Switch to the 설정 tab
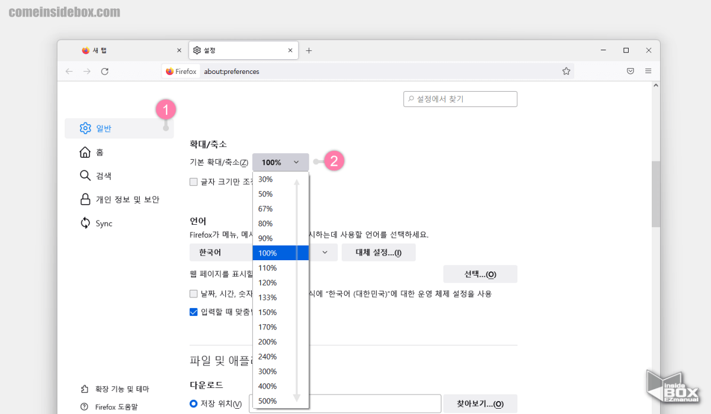Image resolution: width=711 pixels, height=414 pixels. click(x=243, y=51)
